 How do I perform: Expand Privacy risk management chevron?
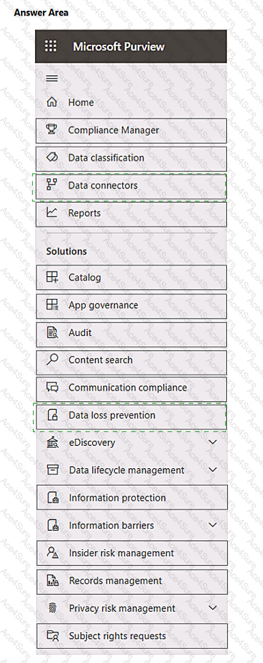[x=212, y=608]
